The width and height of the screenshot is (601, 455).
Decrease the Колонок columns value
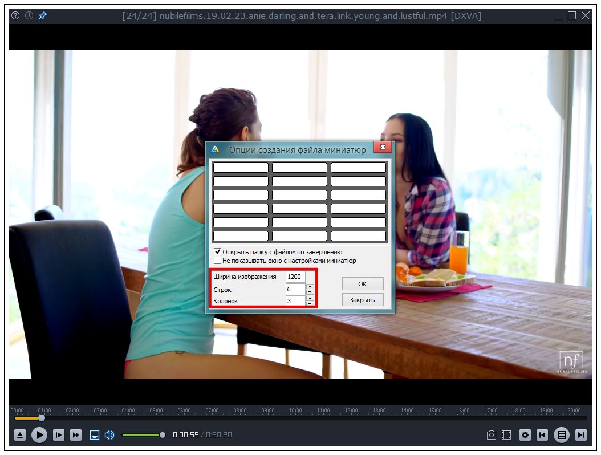pyautogui.click(x=310, y=303)
